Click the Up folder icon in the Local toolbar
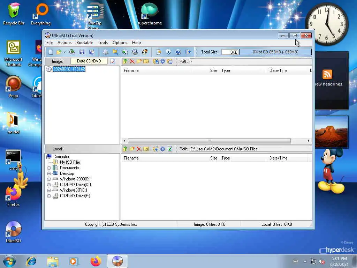Image resolution: width=357 pixels, height=268 pixels. point(125,149)
